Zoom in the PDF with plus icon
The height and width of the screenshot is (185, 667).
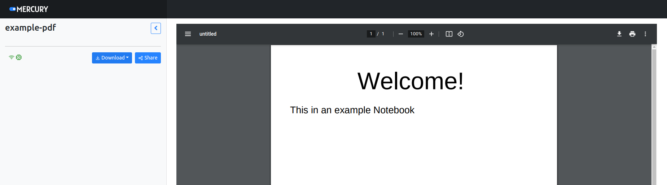coord(431,34)
